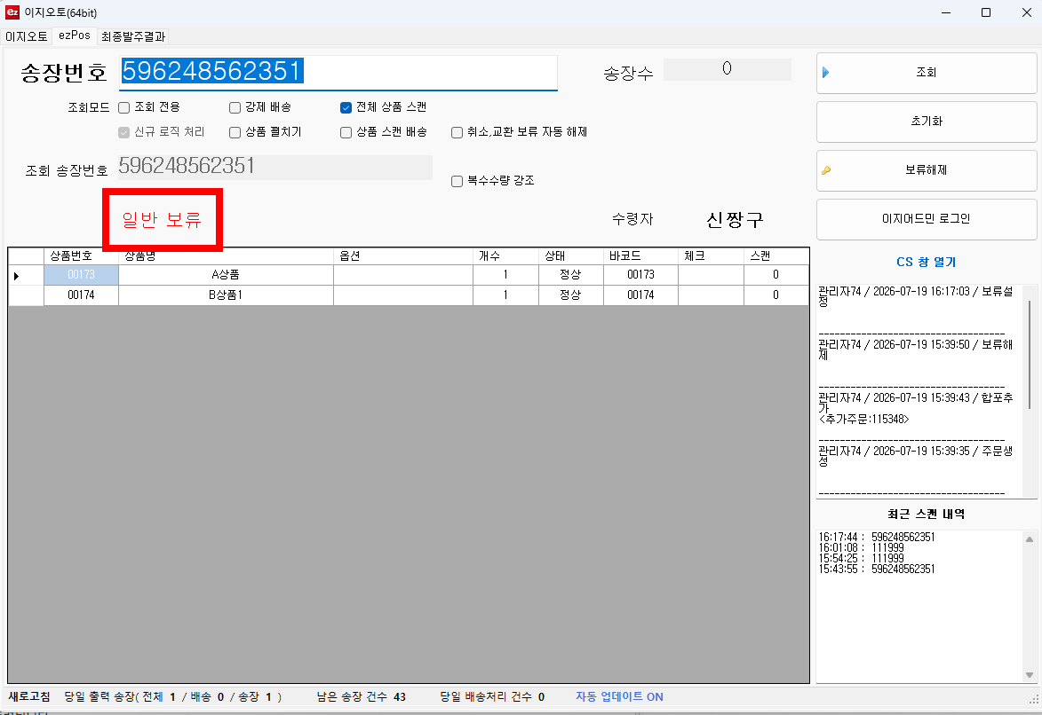Toggle the 조회 전용 checkbox
1042x715 pixels.
[x=123, y=107]
